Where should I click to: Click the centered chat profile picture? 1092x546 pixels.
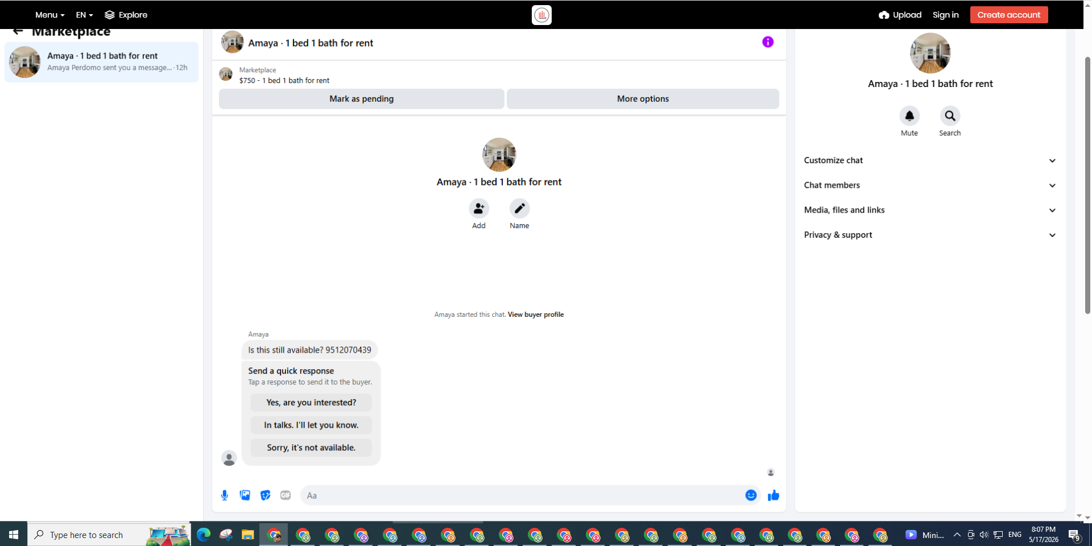click(x=499, y=155)
